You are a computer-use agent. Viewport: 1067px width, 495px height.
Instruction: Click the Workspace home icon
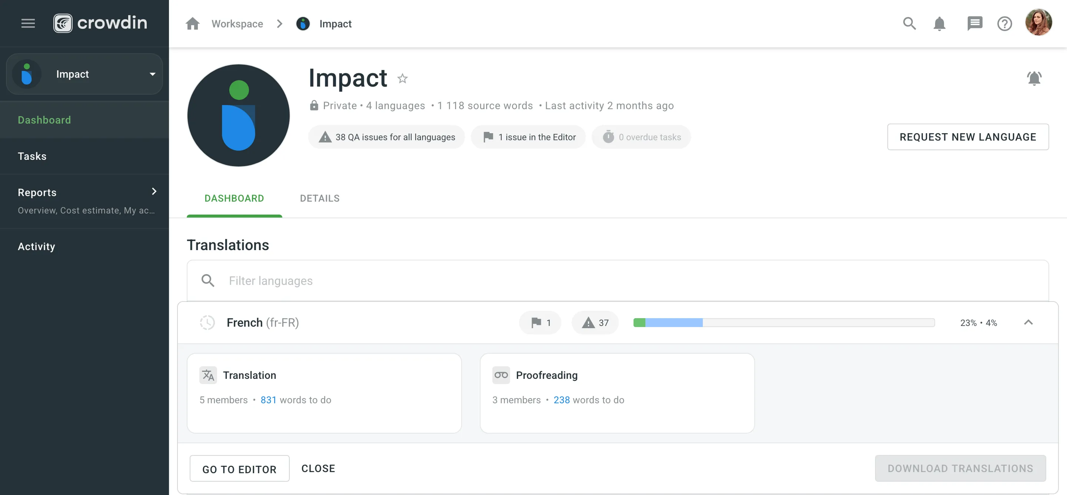[x=193, y=24]
